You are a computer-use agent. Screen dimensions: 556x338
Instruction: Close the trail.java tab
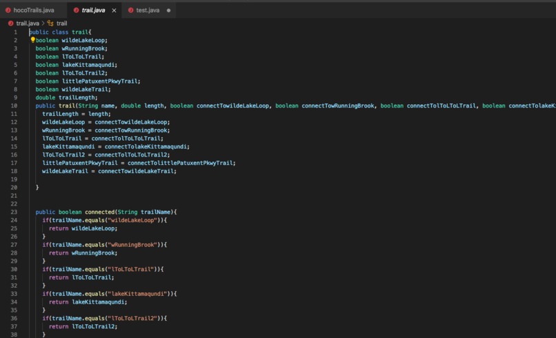coord(114,10)
